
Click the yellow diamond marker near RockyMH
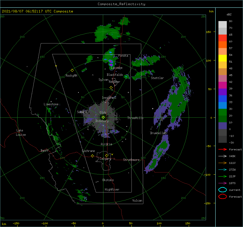72,70
